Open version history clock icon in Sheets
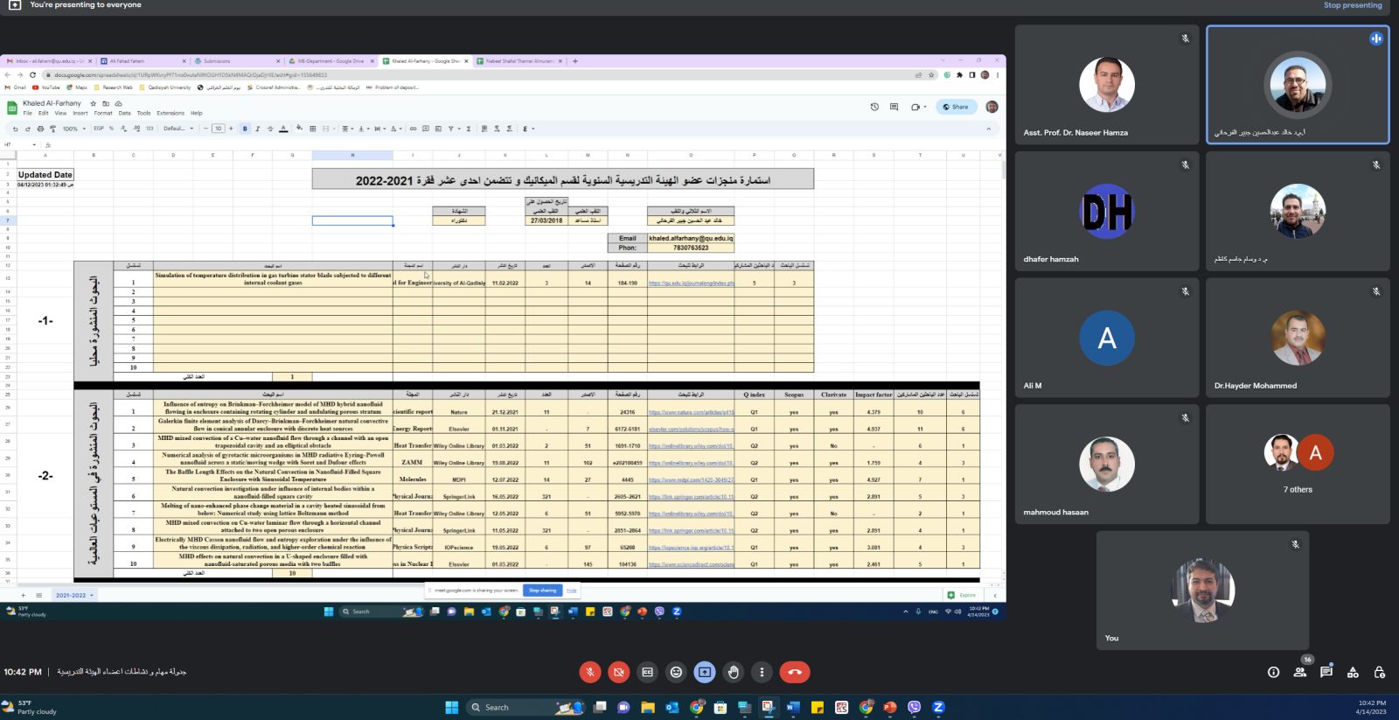The width and height of the screenshot is (1399, 720). point(874,107)
